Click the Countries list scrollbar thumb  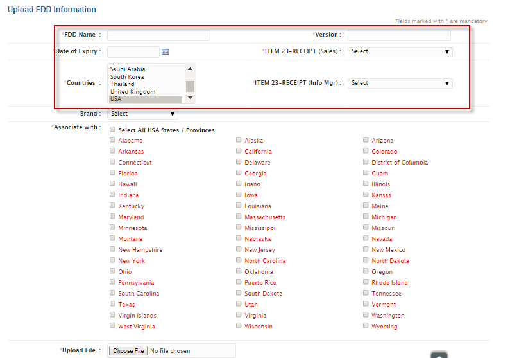(190, 87)
